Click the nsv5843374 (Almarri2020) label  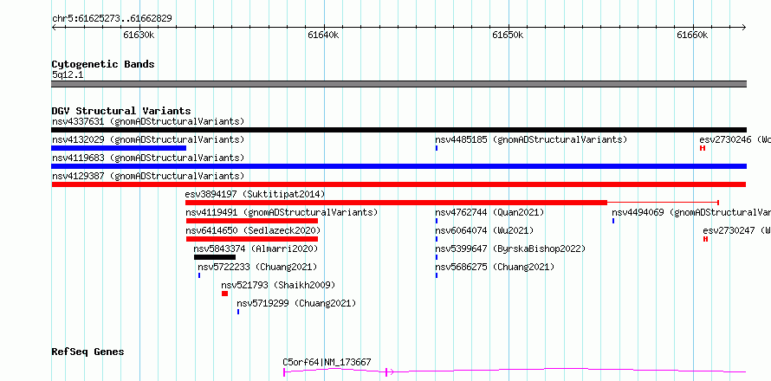(x=256, y=249)
